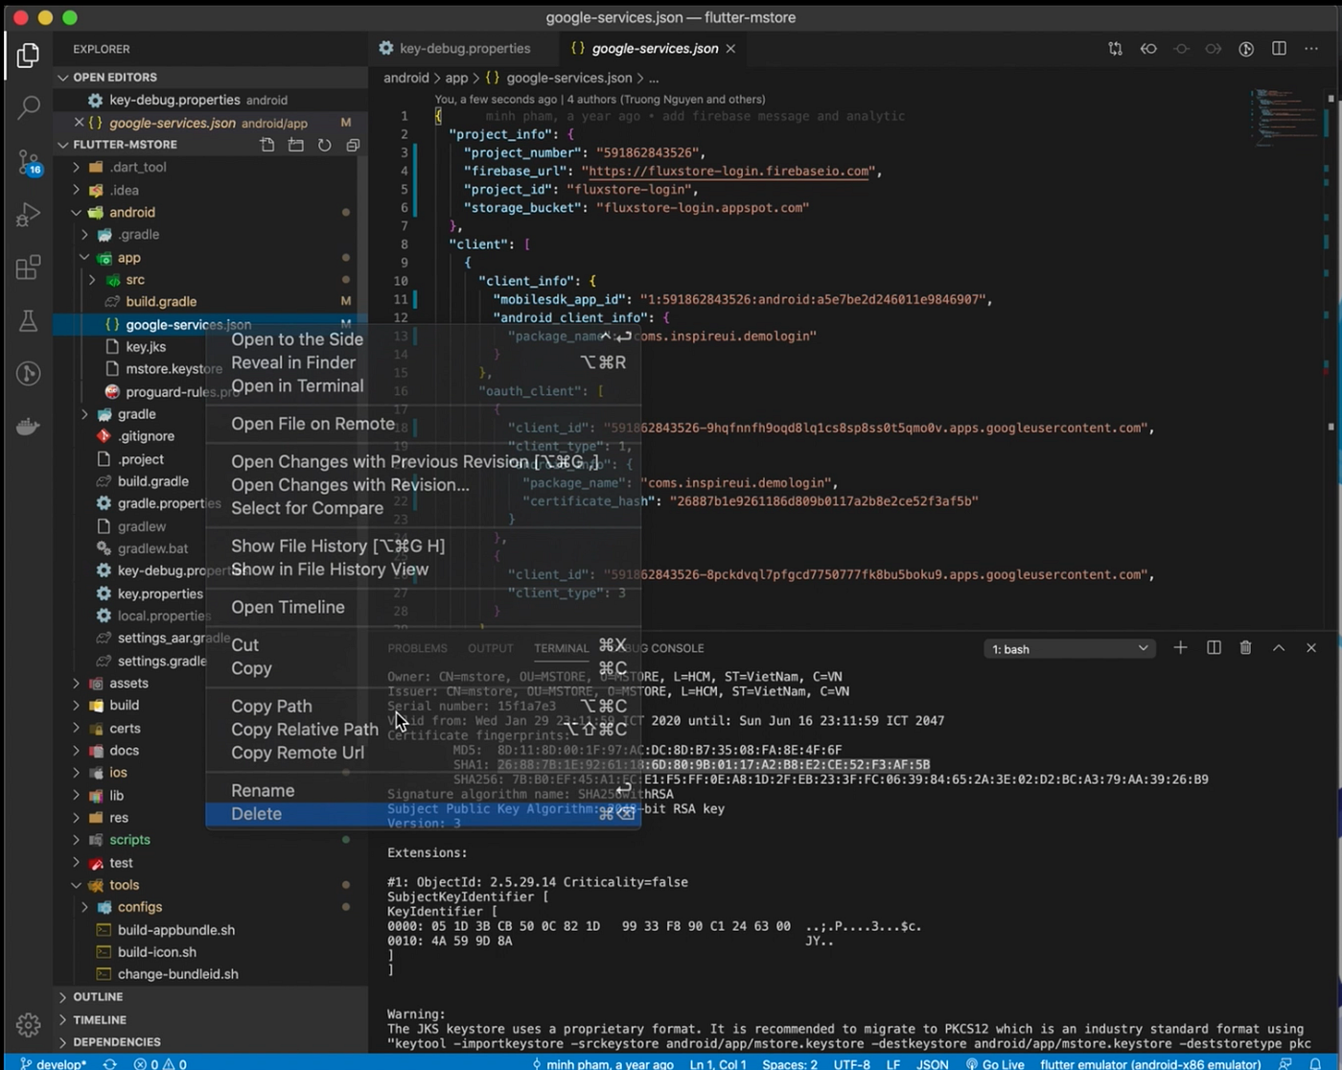
Task: Collapse all folders in FLUTTER-MSTORE explorer
Action: 353,145
